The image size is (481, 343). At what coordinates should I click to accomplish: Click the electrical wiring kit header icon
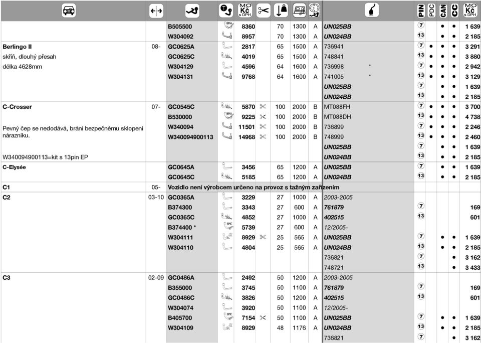(372, 11)
